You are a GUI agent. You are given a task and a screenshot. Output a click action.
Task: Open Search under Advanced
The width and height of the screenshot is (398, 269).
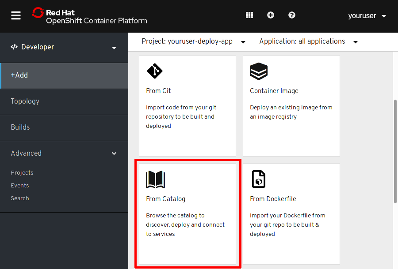(20, 198)
